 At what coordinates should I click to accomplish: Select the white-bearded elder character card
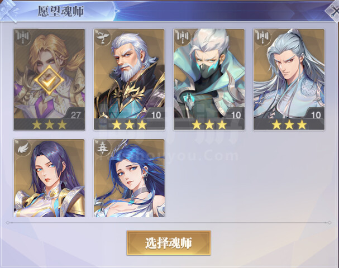tap(129, 79)
